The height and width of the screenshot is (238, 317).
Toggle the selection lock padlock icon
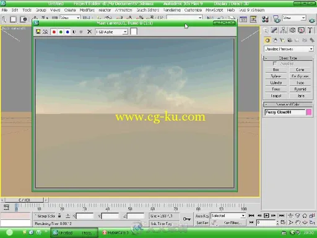pyautogui.click(x=59, y=216)
